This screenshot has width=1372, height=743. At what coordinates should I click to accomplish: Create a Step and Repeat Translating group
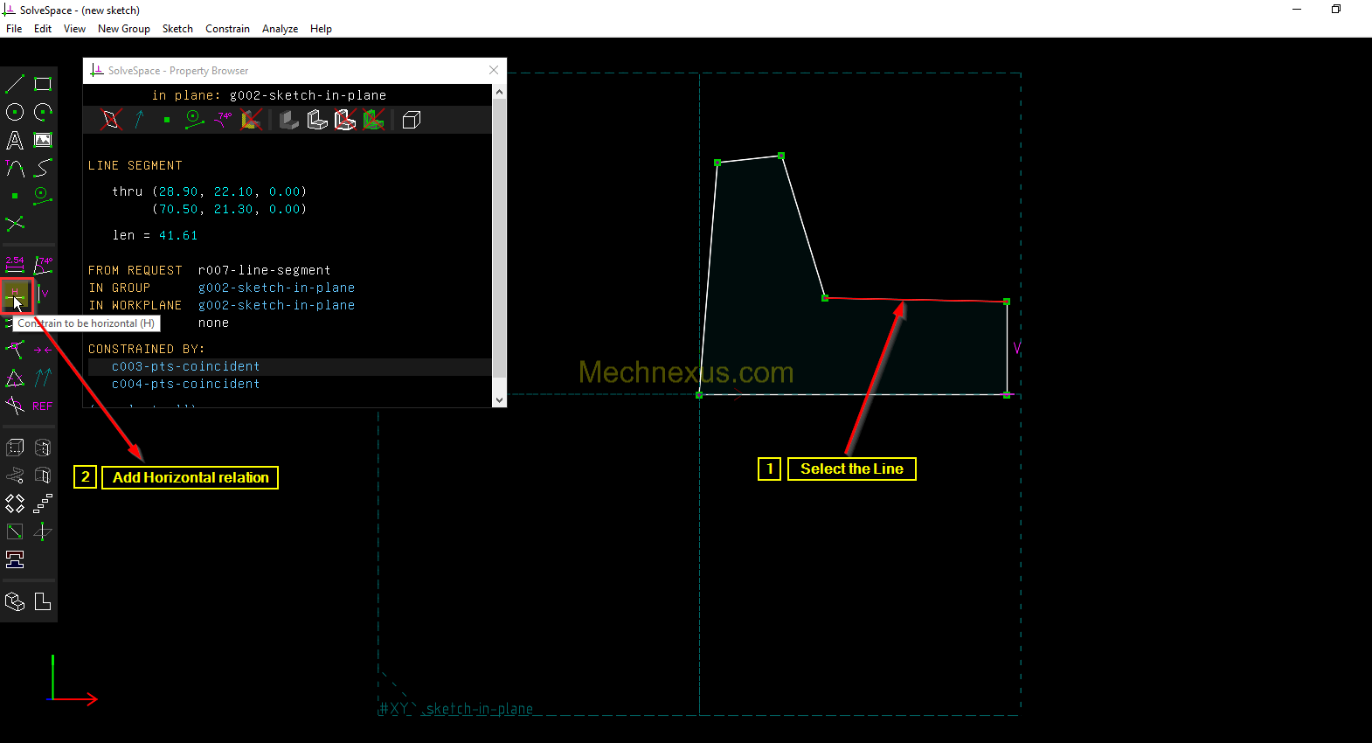pyautogui.click(x=43, y=503)
